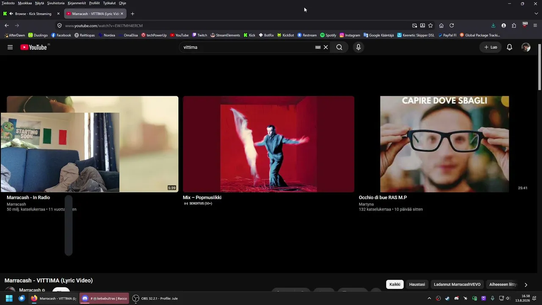Viewport: 542px width, 305px height.
Task: Open the YouTube account avatar menu
Action: [x=526, y=47]
